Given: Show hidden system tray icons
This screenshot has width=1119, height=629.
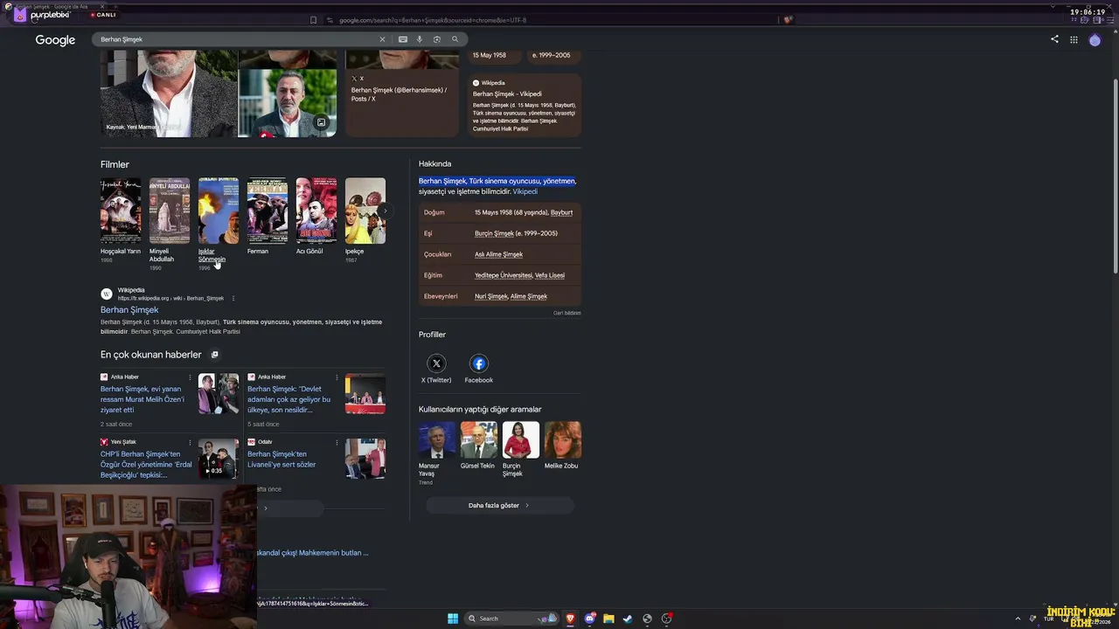Looking at the screenshot, I should tap(1018, 619).
